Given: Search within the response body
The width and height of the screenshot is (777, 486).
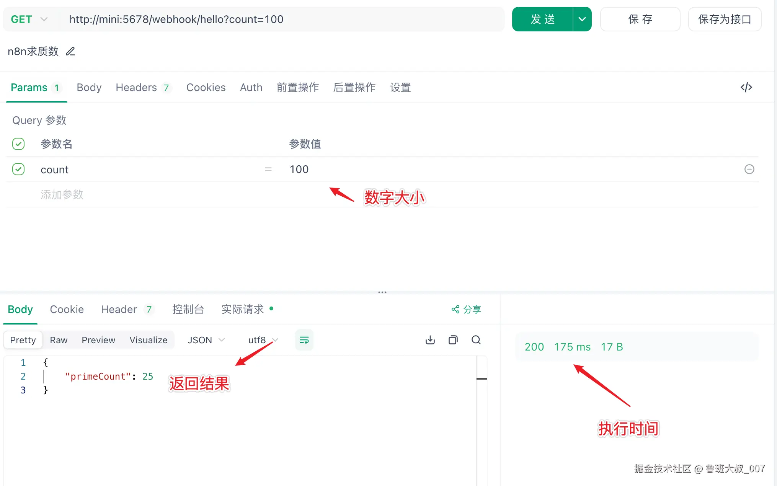Looking at the screenshot, I should pyautogui.click(x=476, y=340).
